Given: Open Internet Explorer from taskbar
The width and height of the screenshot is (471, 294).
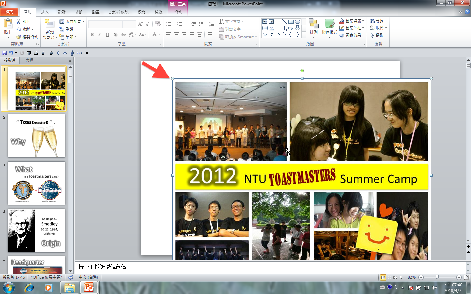Looking at the screenshot, I should pyautogui.click(x=29, y=288).
